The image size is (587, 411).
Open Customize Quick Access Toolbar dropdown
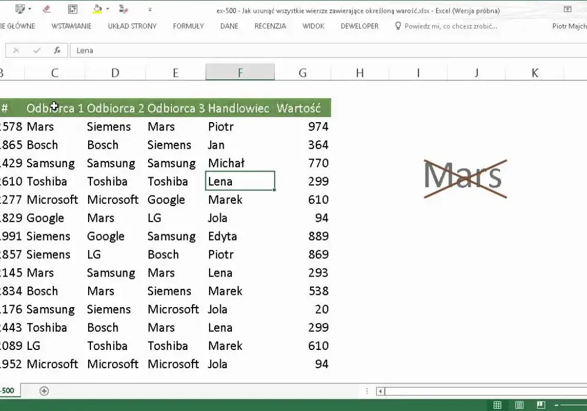(x=150, y=9)
